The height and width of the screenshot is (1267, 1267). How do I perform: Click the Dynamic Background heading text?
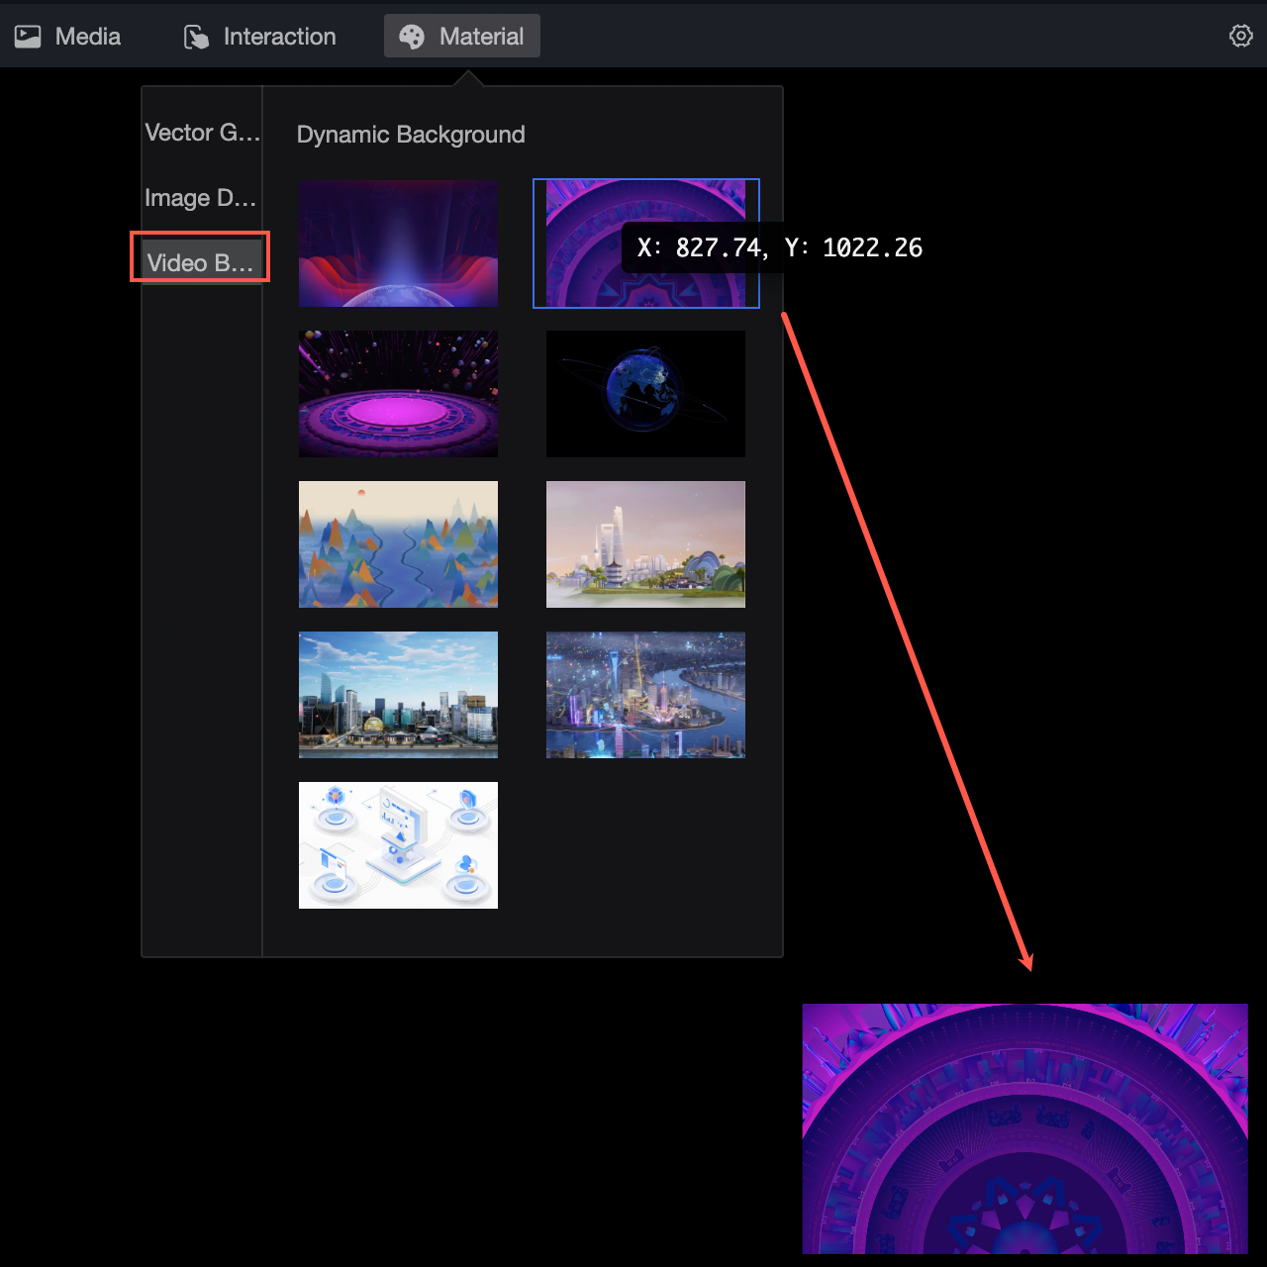pyautogui.click(x=411, y=135)
